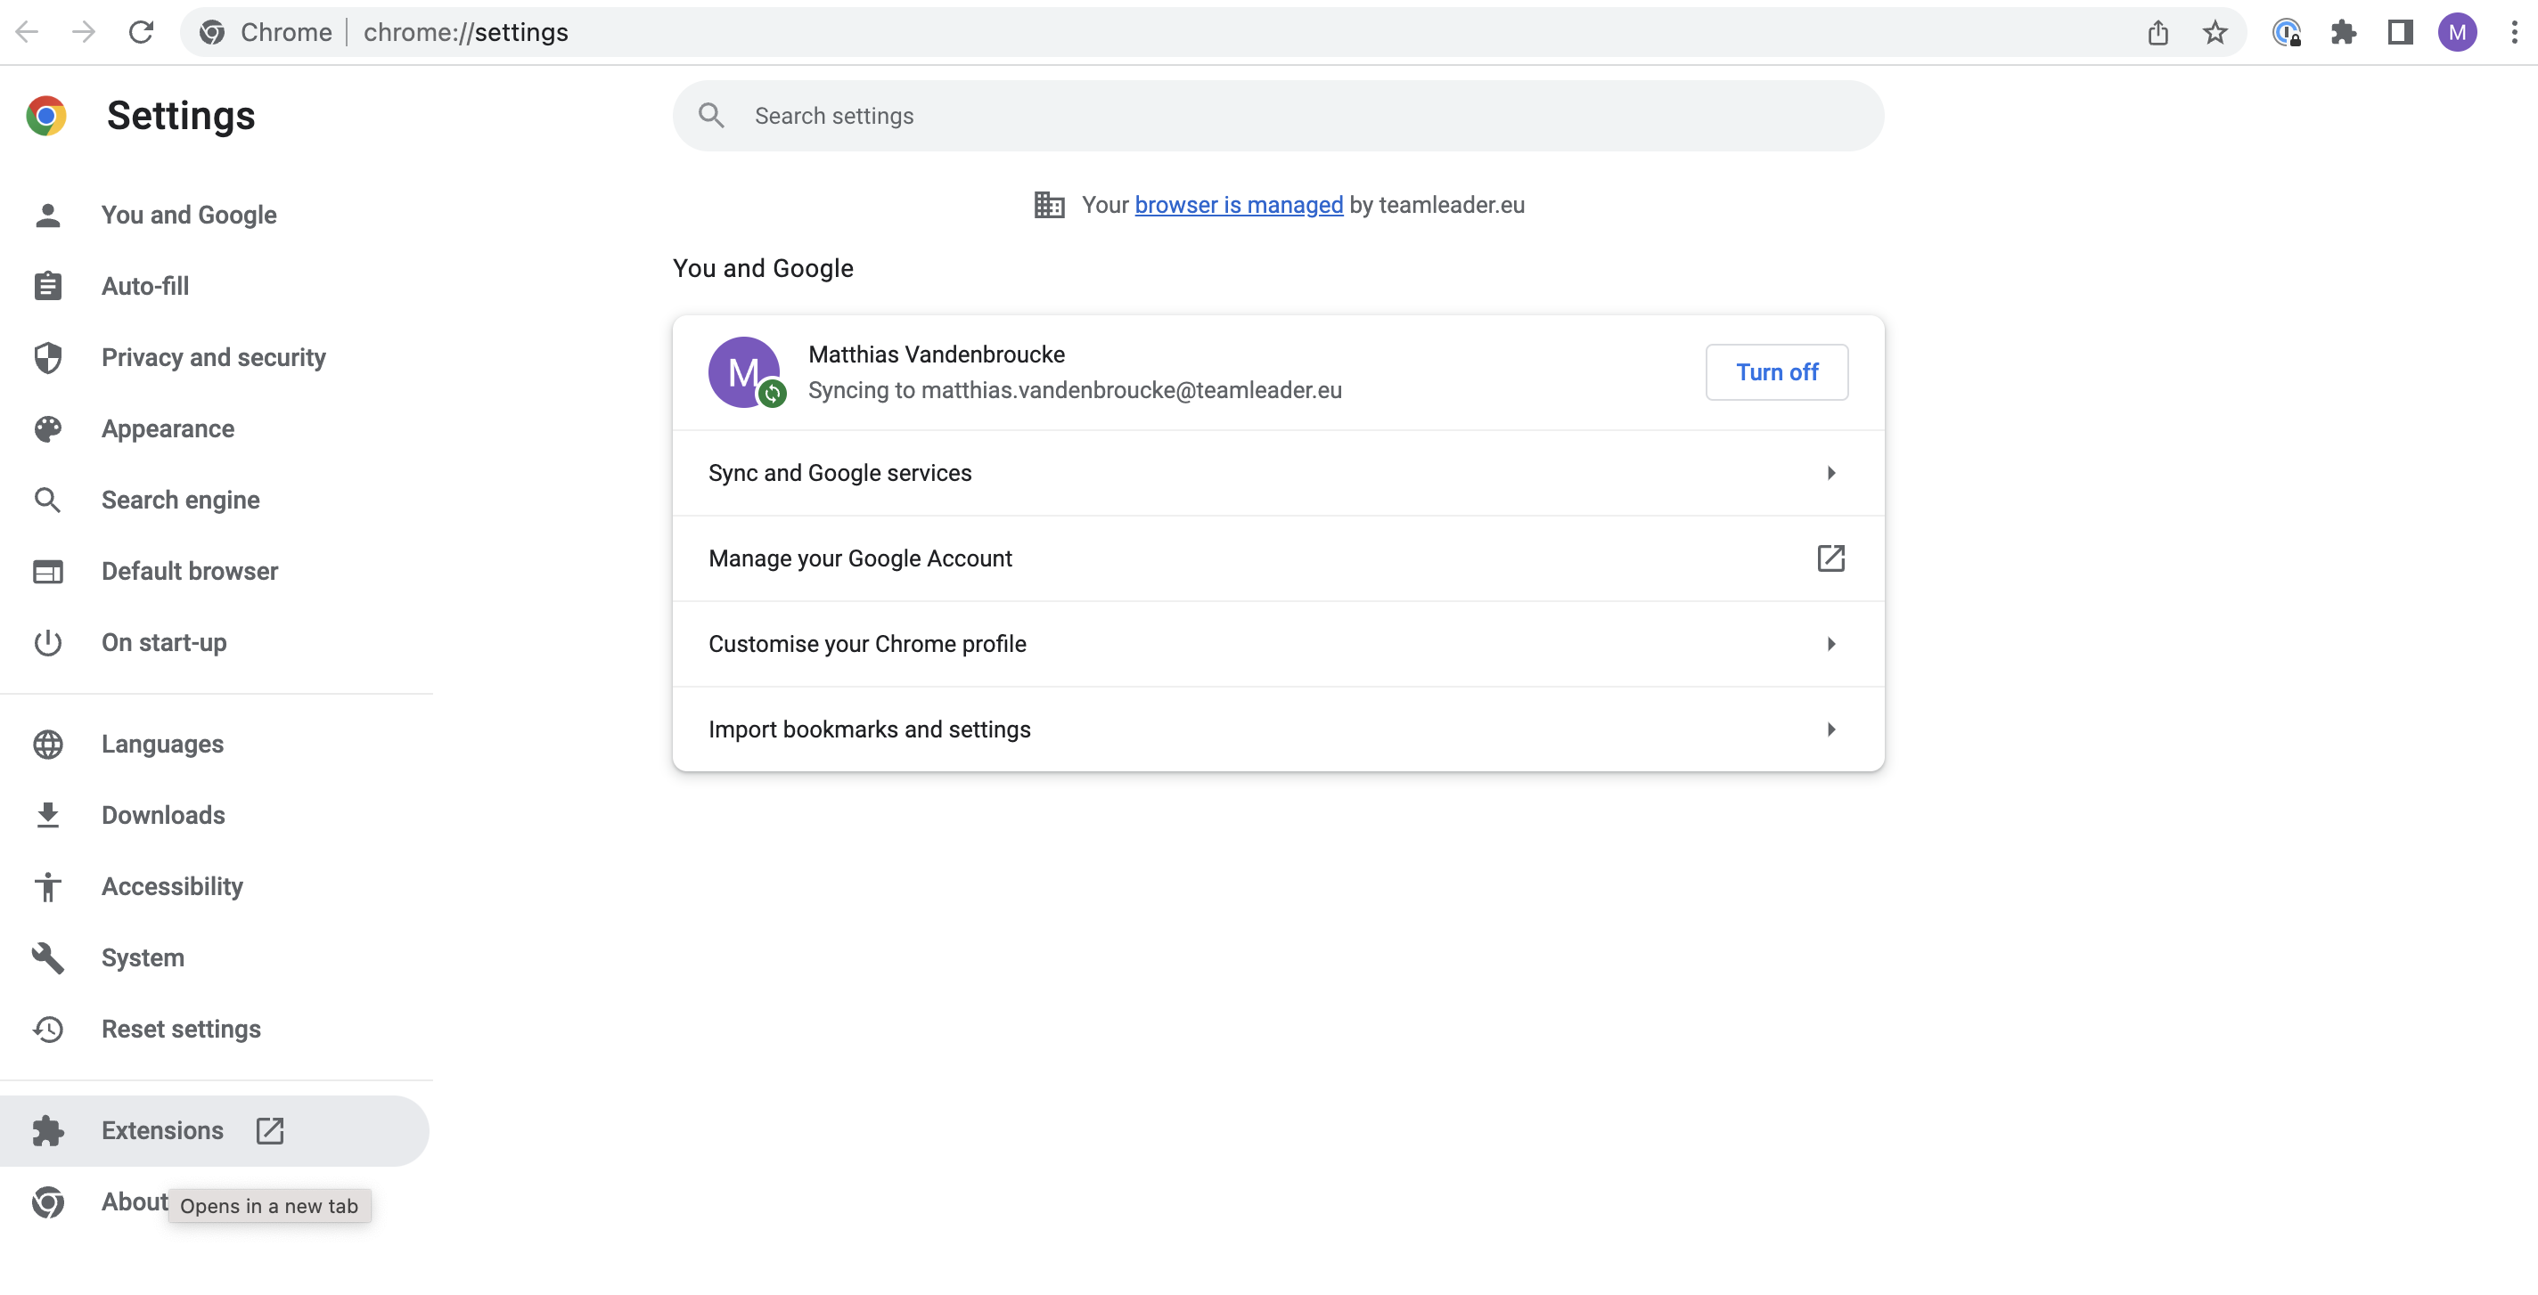Expand Import bookmarks and settings arrow
This screenshot has width=2538, height=1295.
[1830, 729]
